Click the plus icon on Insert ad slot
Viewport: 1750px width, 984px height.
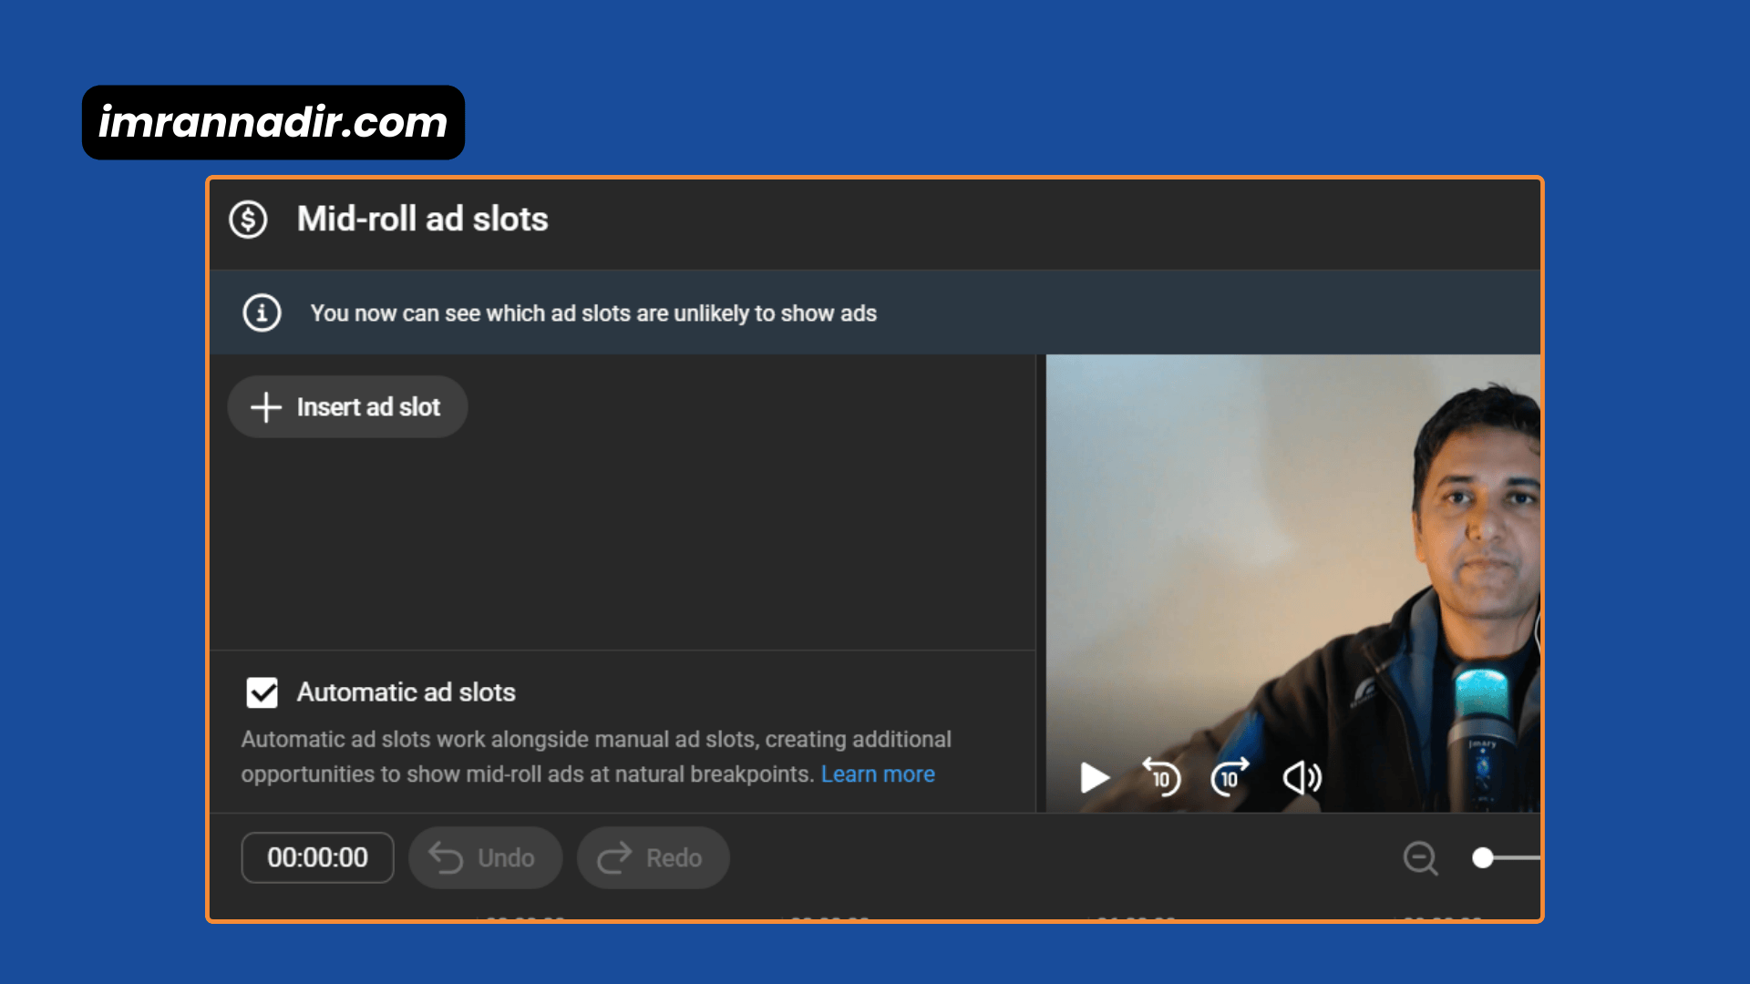265,406
